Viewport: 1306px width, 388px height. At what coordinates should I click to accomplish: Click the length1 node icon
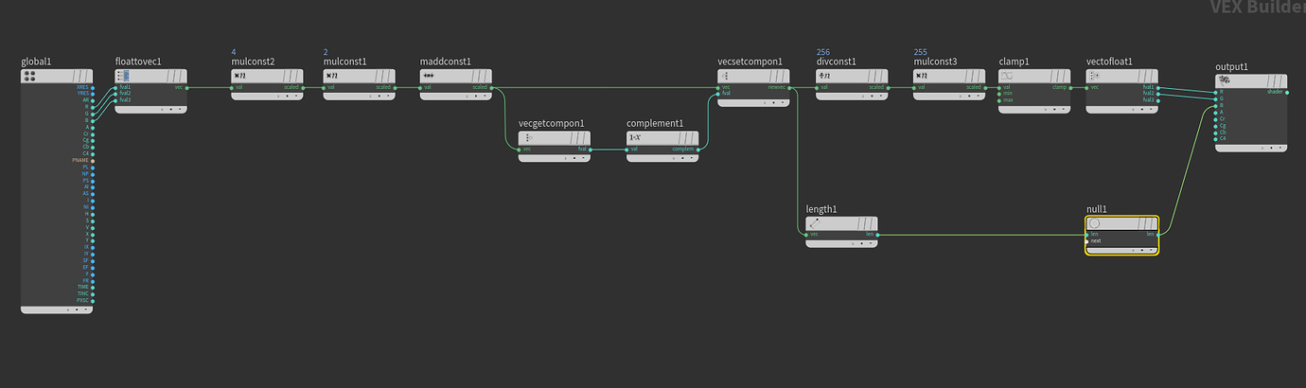(815, 223)
